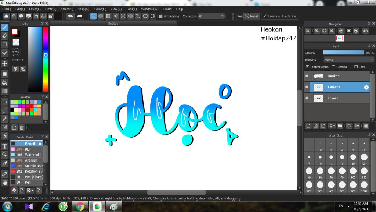
Task: Select the Magic Wand tool
Action: click(4, 119)
